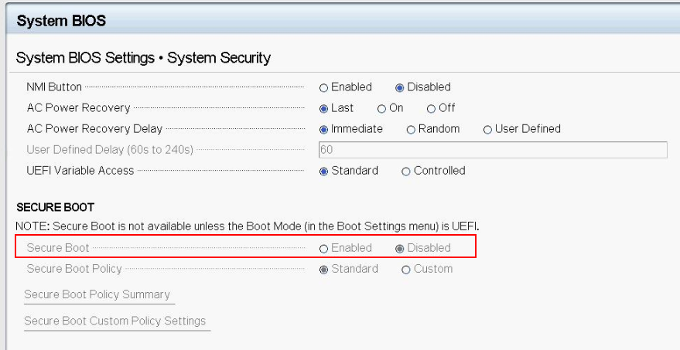The height and width of the screenshot is (350, 680).
Task: Choose Immediate AC Power Recovery Delay
Action: coord(324,129)
